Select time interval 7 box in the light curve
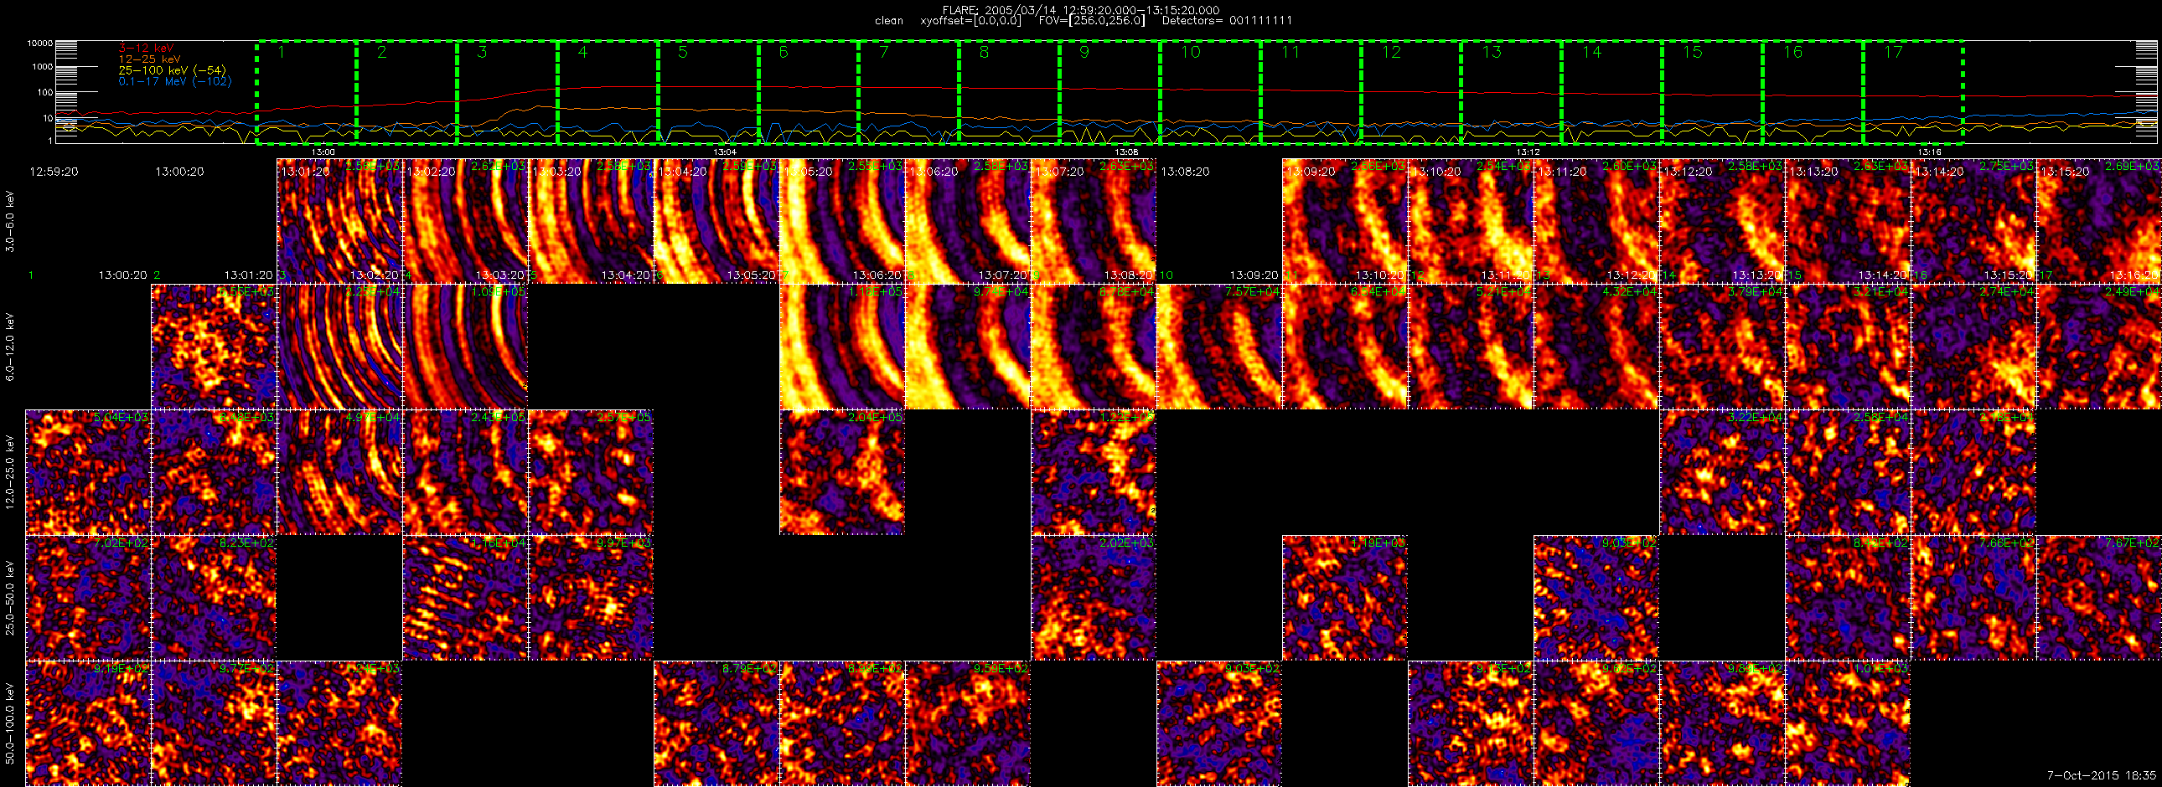Image resolution: width=2162 pixels, height=787 pixels. coord(909,92)
